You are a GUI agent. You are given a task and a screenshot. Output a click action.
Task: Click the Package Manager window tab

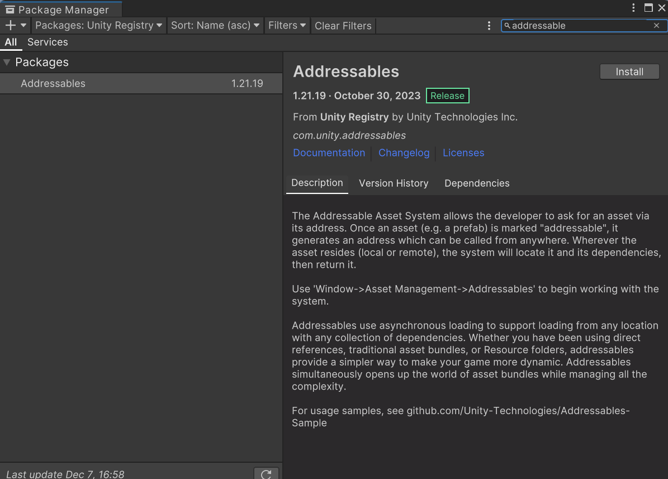(61, 10)
